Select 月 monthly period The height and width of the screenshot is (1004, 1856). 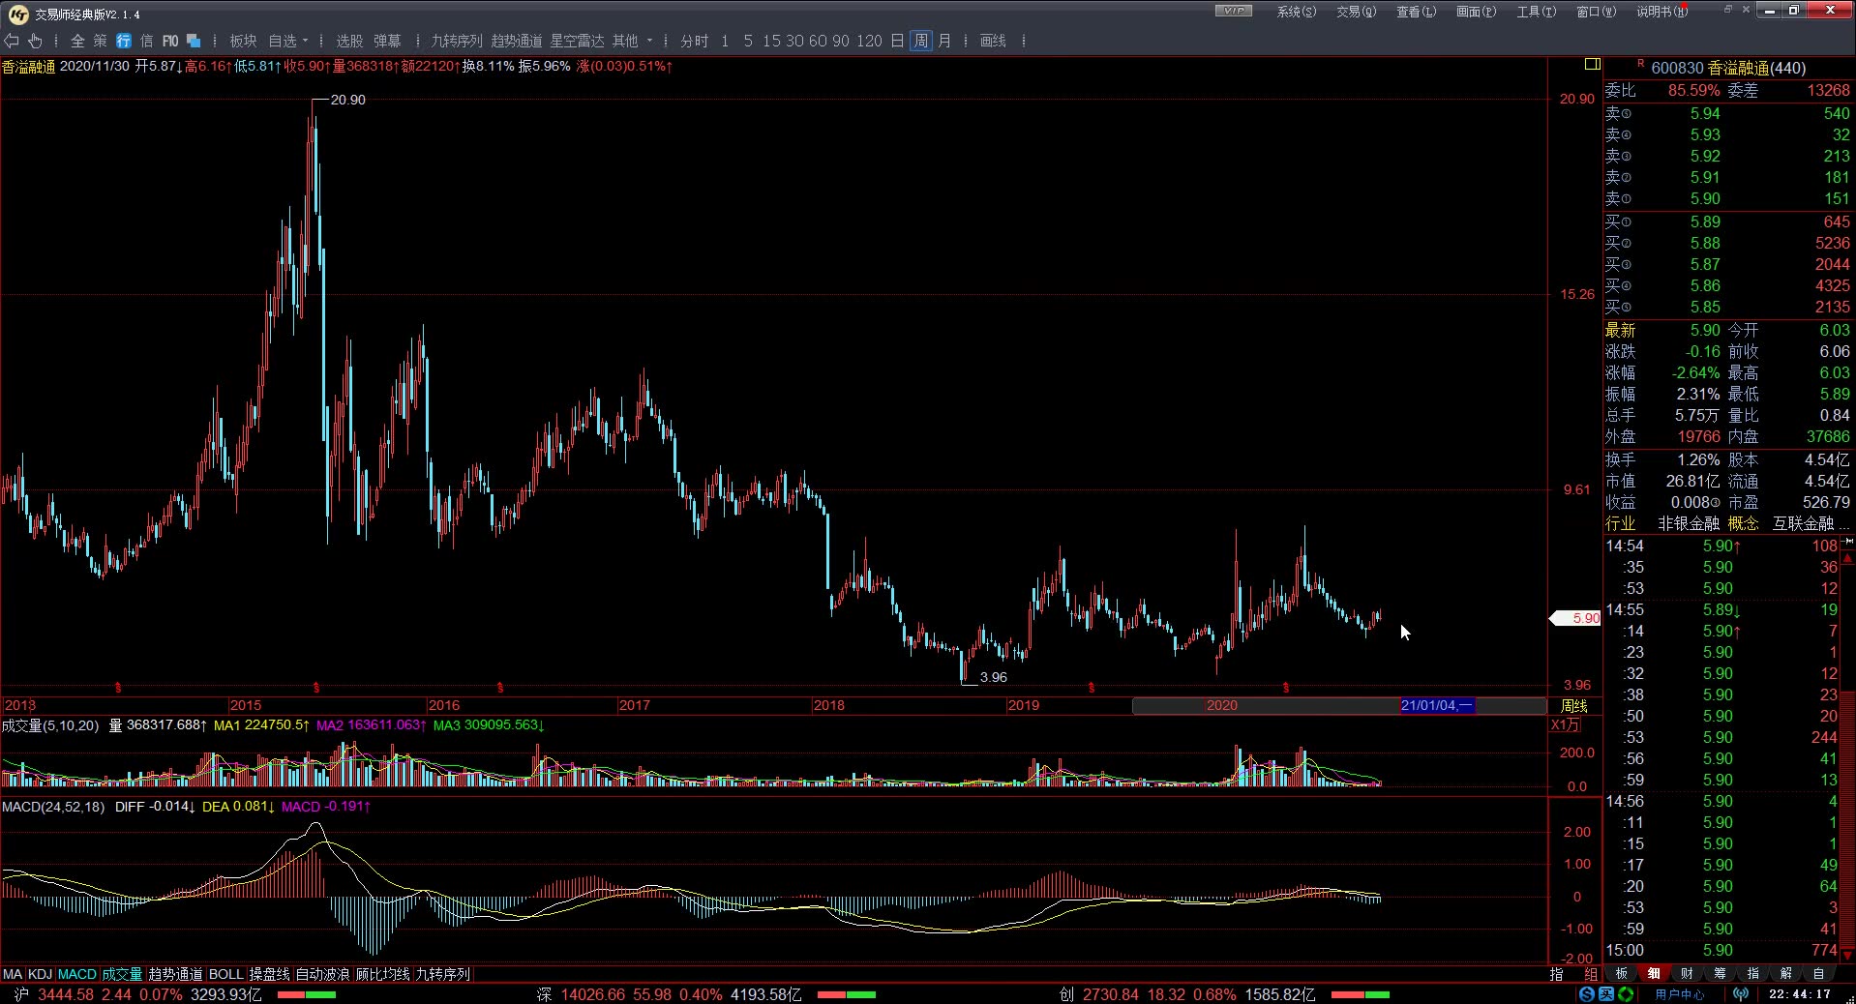(944, 41)
